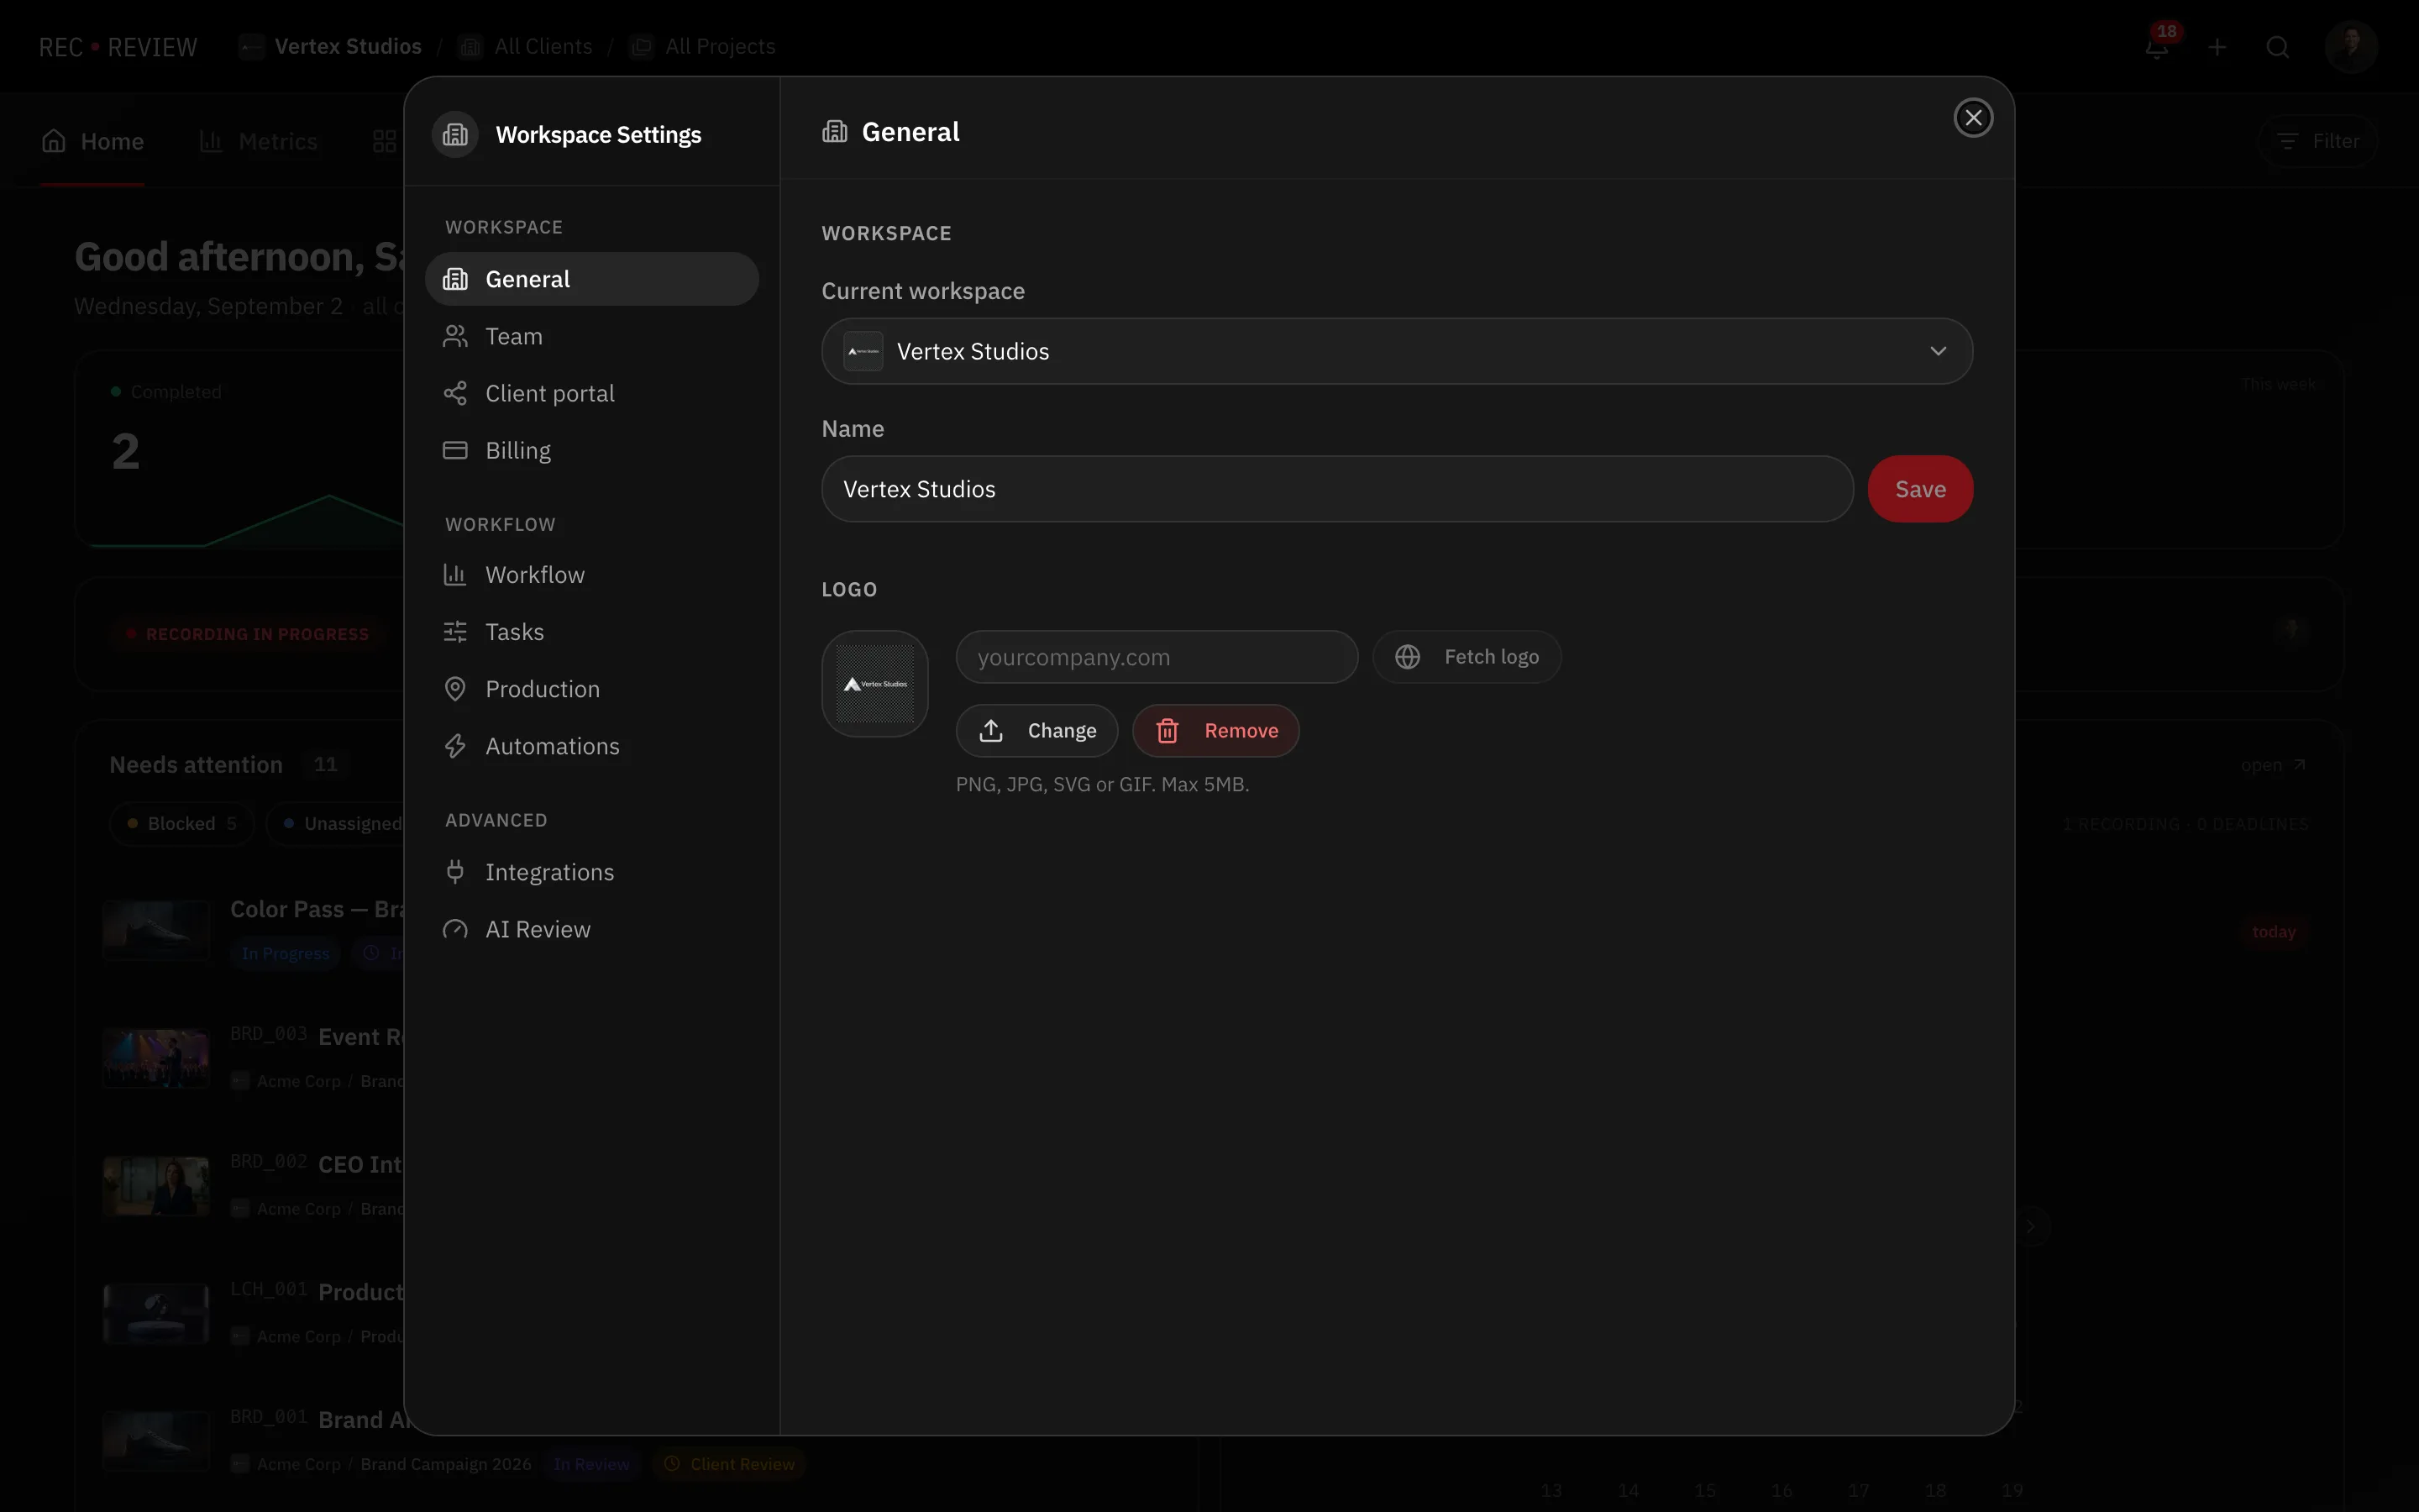Click the Vertex Studios logo thumbnail
The height and width of the screenshot is (1512, 2419).
(874, 684)
